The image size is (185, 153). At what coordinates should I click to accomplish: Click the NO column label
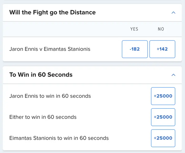161,29
